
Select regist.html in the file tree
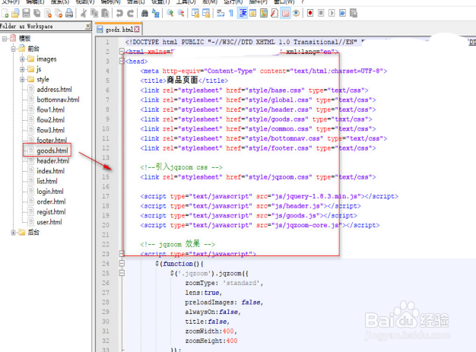(51, 212)
